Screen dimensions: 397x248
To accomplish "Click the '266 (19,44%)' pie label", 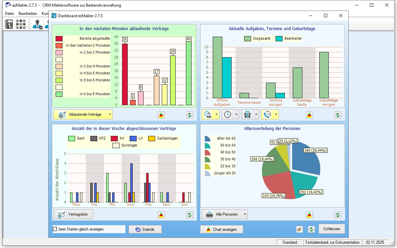I will click(x=263, y=159).
